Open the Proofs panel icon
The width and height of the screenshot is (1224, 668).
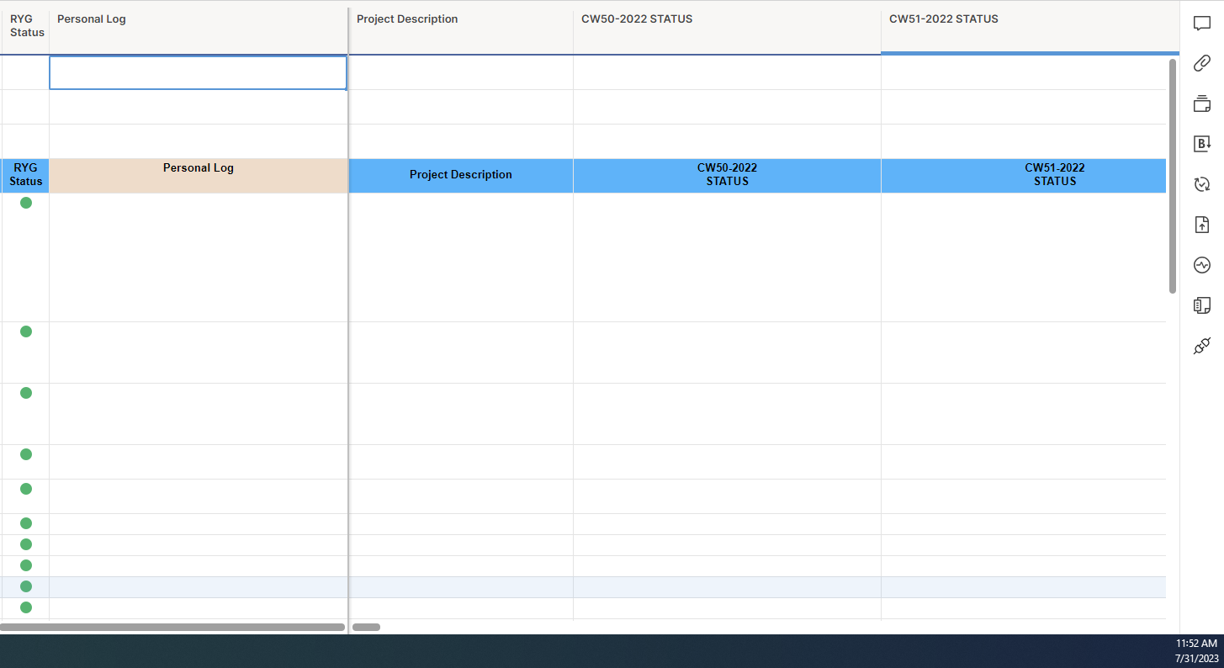[x=1202, y=103]
